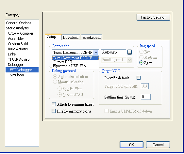The height and width of the screenshot is (154, 184).
Task: Click the Automatic port text field
Action: pyautogui.click(x=113, y=52)
